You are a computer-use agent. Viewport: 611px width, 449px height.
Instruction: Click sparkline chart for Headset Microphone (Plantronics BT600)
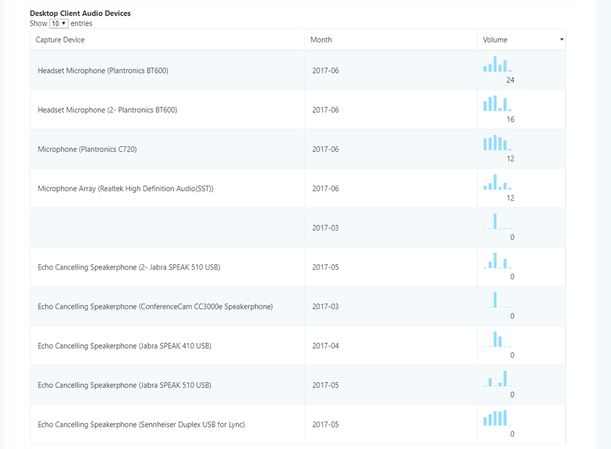point(497,64)
